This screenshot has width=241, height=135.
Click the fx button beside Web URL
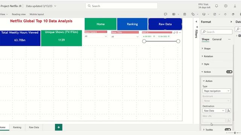pyautogui.click(x=229, y=121)
